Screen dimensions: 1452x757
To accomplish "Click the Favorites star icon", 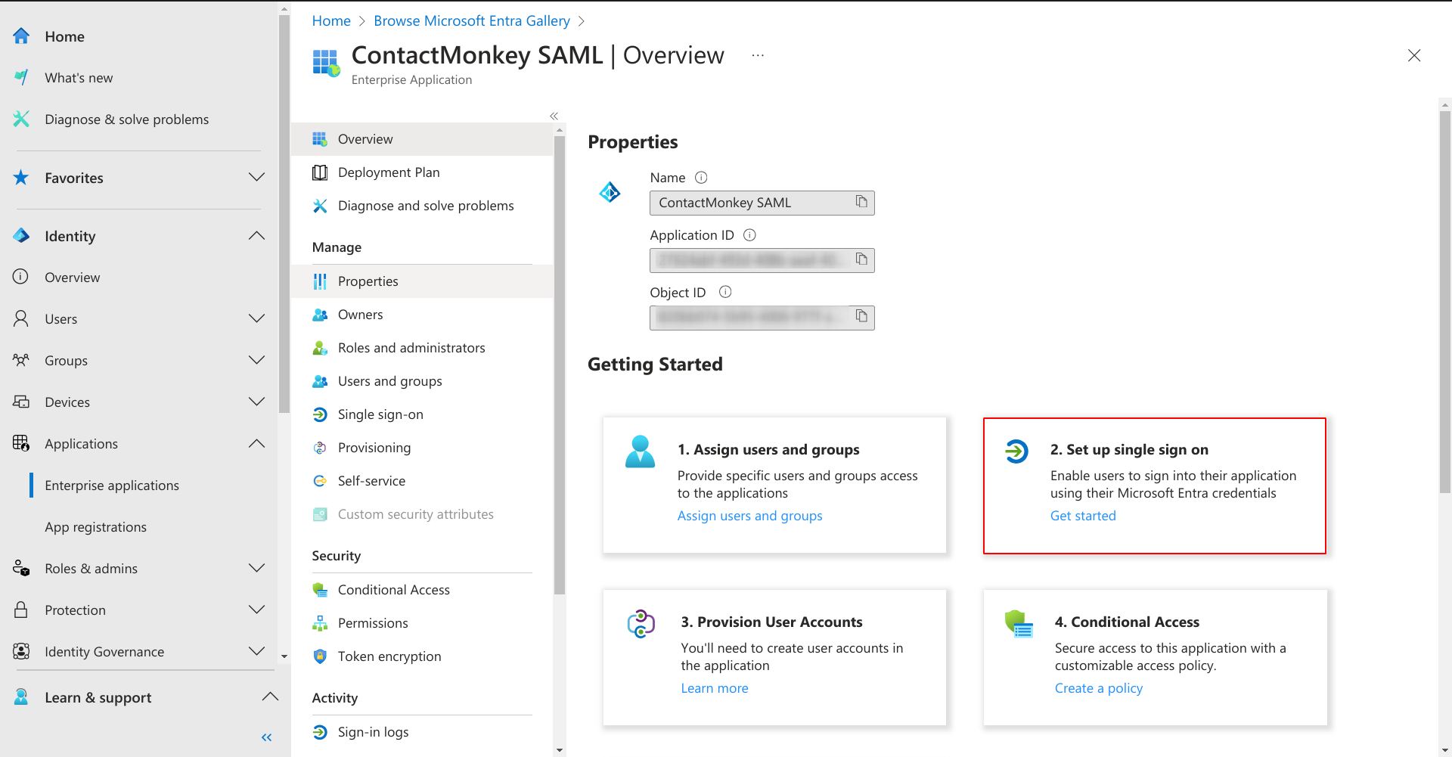I will click(21, 178).
